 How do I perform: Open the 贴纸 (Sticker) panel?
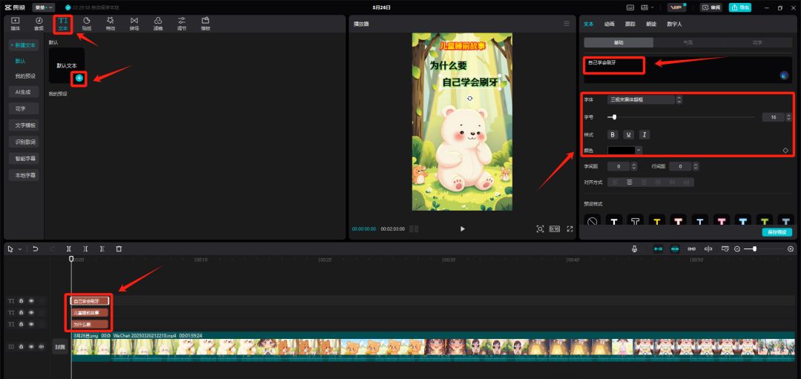(x=86, y=23)
